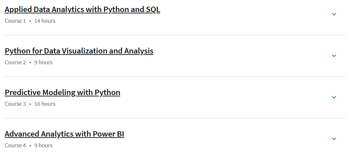Viewport: 350px width, 156px height.
Task: Open Advanced Analytics with Power BI link
Action: coord(64,134)
